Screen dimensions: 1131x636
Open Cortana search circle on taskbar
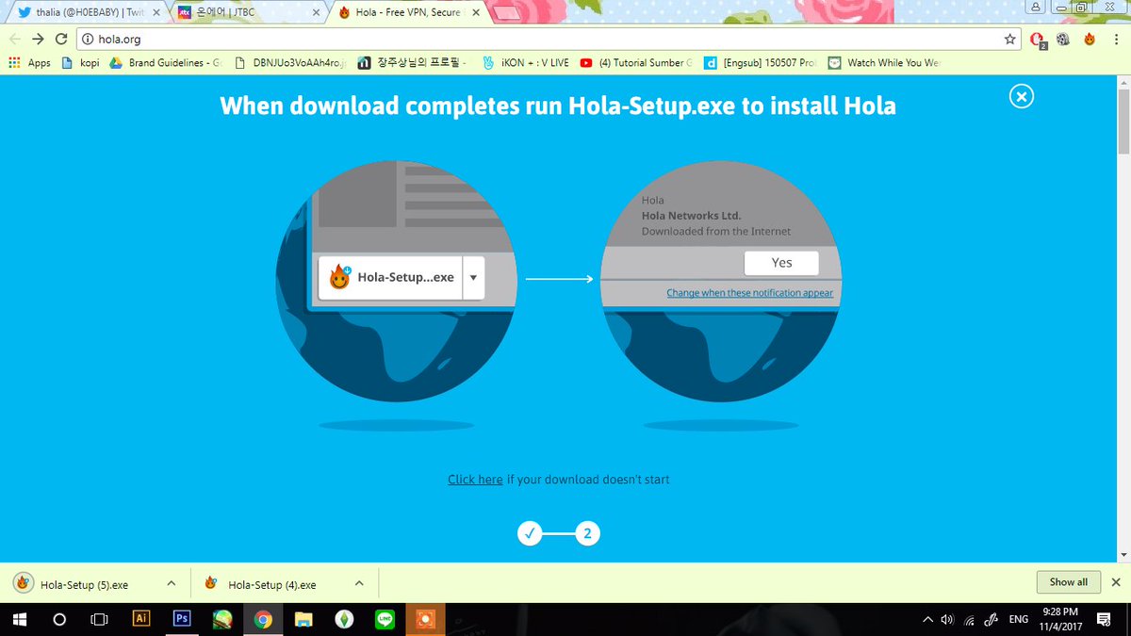click(x=59, y=620)
